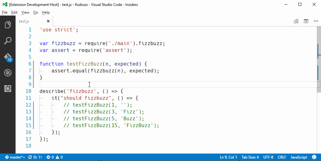Click "should fizzbuzz" string on line 11
The height and width of the screenshot is (161, 321).
tap(86, 98)
